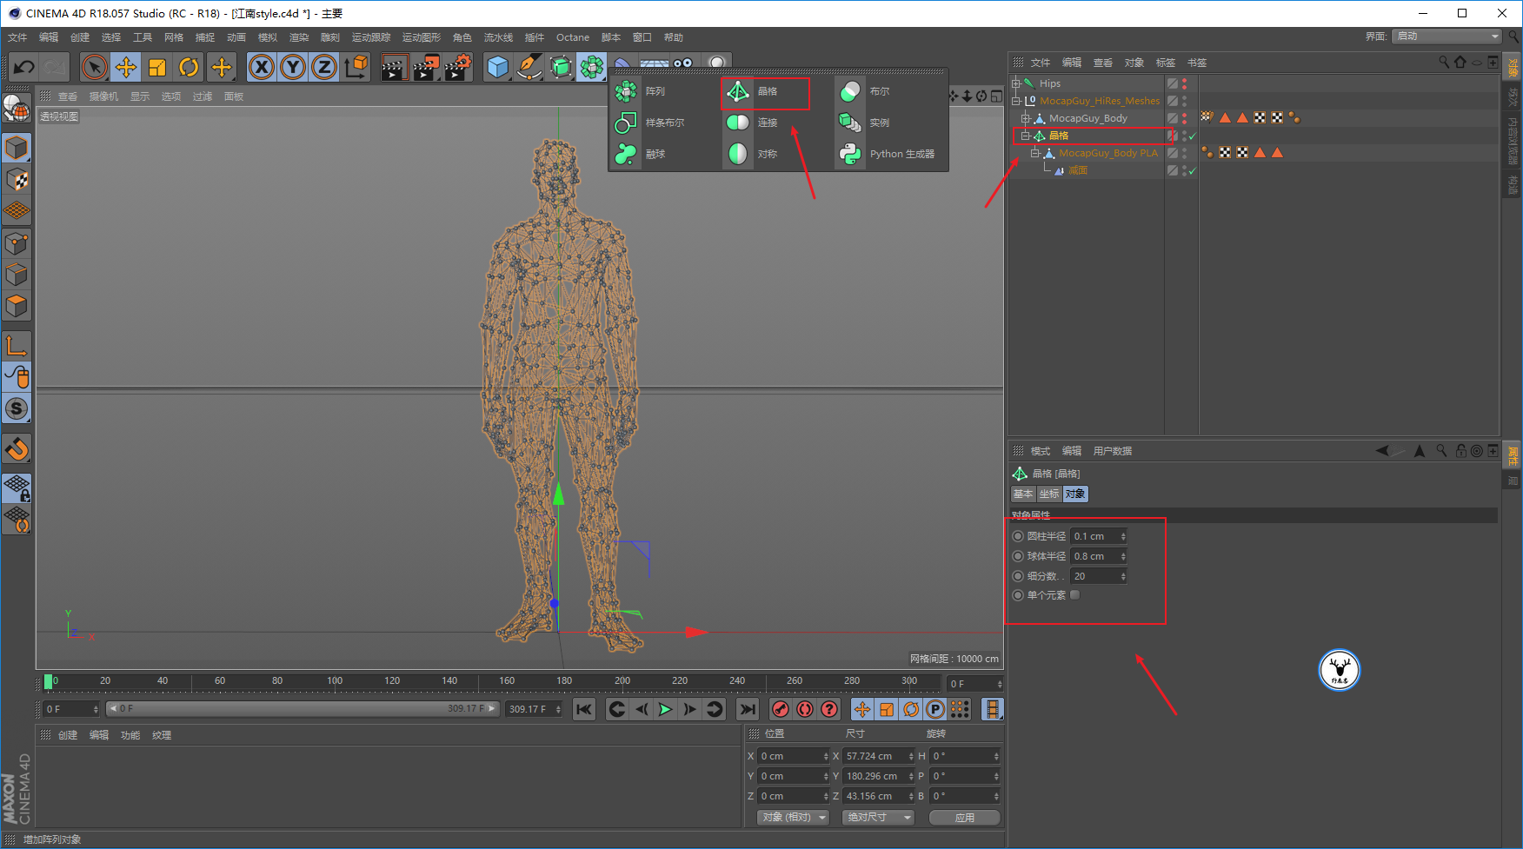Viewport: 1523px width, 849px height.
Task: Toggle the X axis lock
Action: 262,67
